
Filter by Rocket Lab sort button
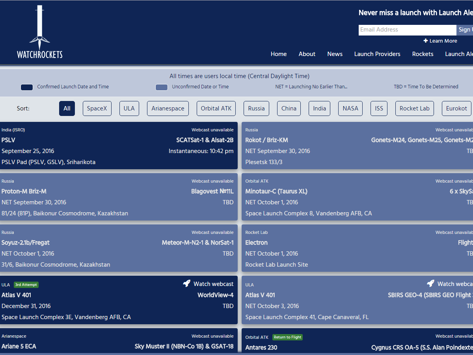point(415,108)
